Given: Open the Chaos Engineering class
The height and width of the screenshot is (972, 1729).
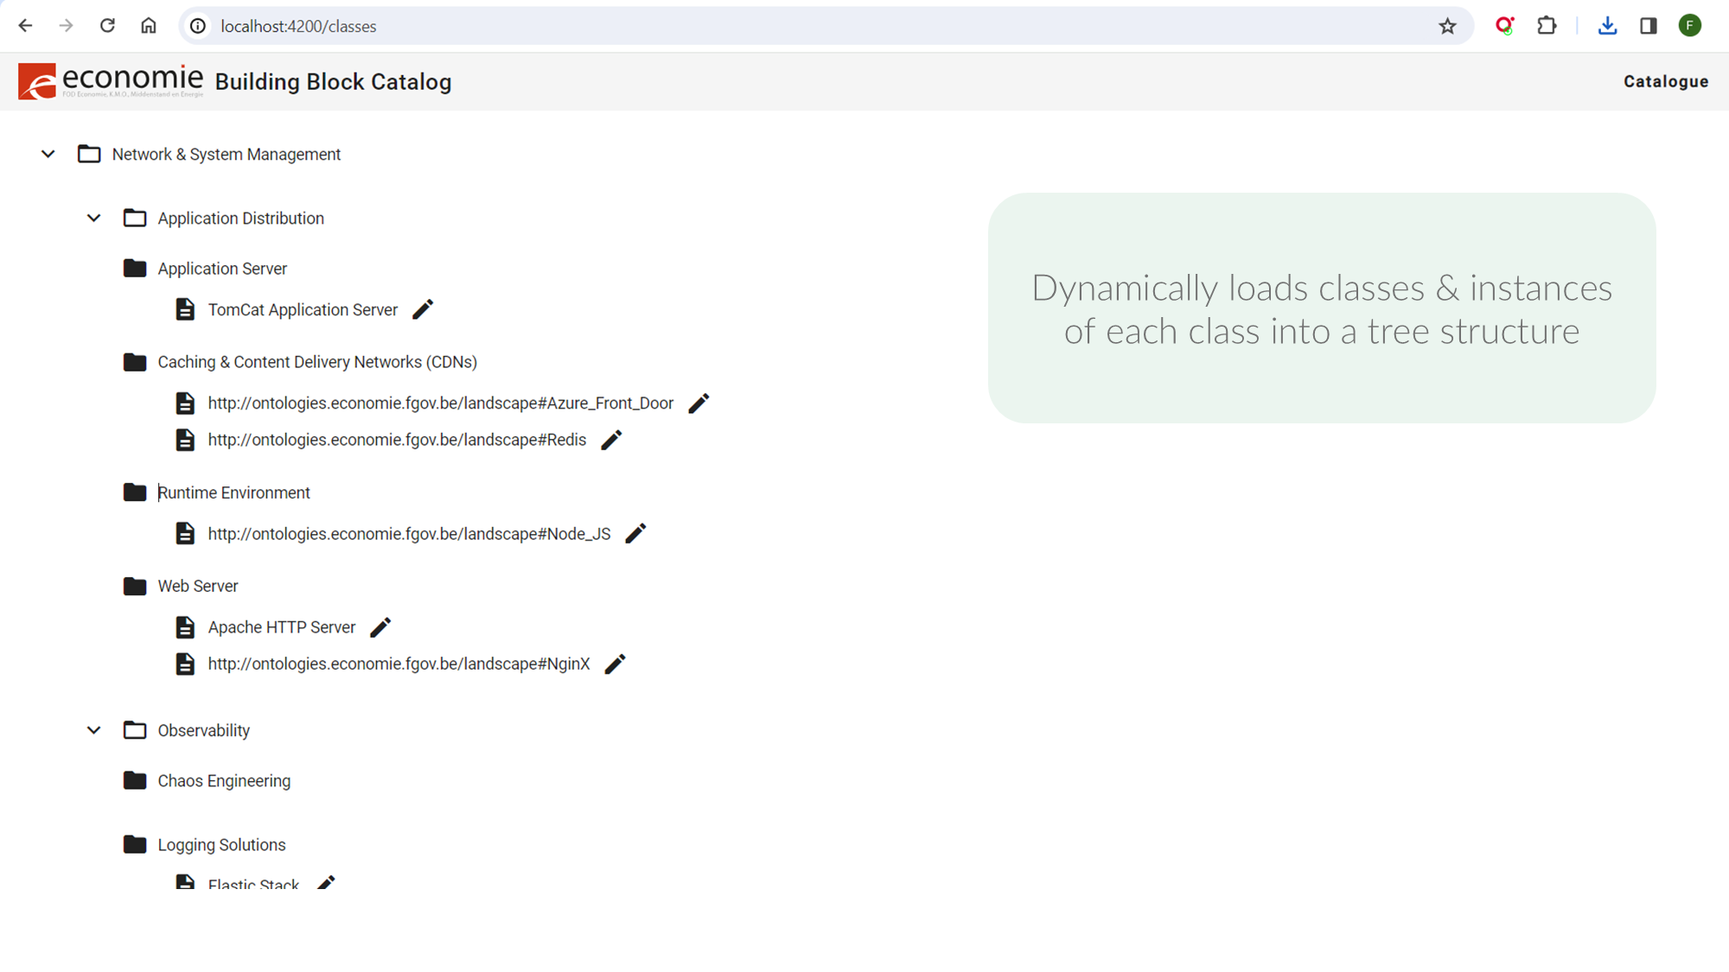Looking at the screenshot, I should [224, 781].
